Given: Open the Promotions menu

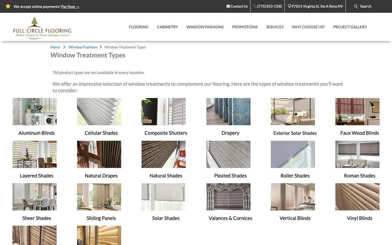Looking at the screenshot, I should (x=245, y=27).
